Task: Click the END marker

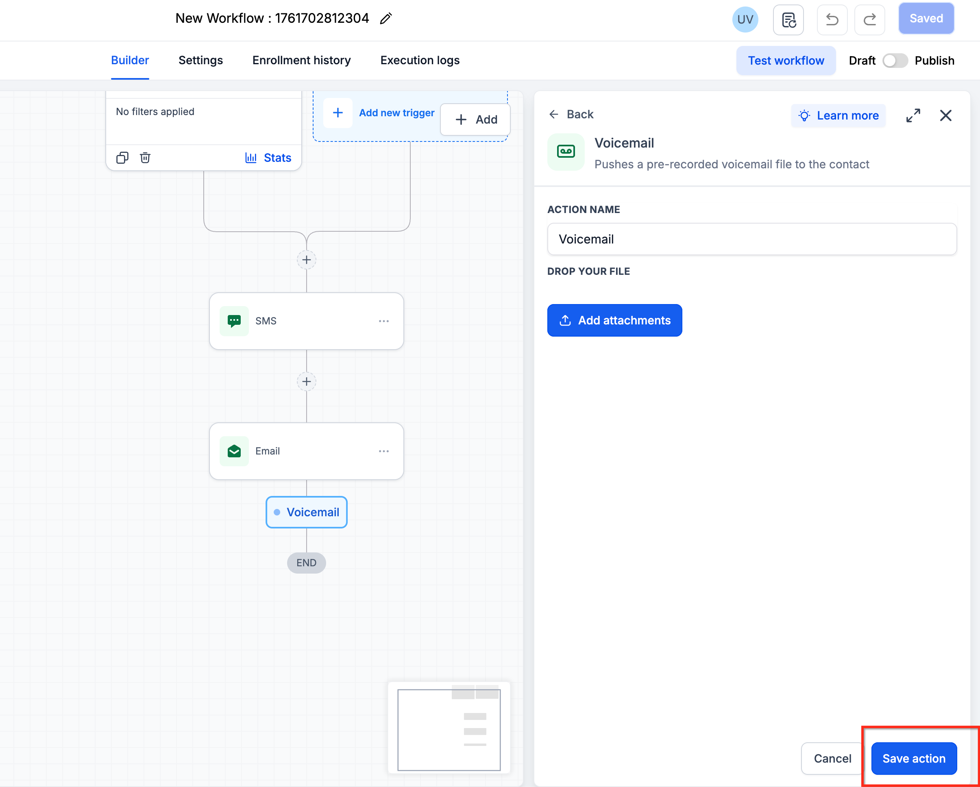Action: click(x=306, y=563)
